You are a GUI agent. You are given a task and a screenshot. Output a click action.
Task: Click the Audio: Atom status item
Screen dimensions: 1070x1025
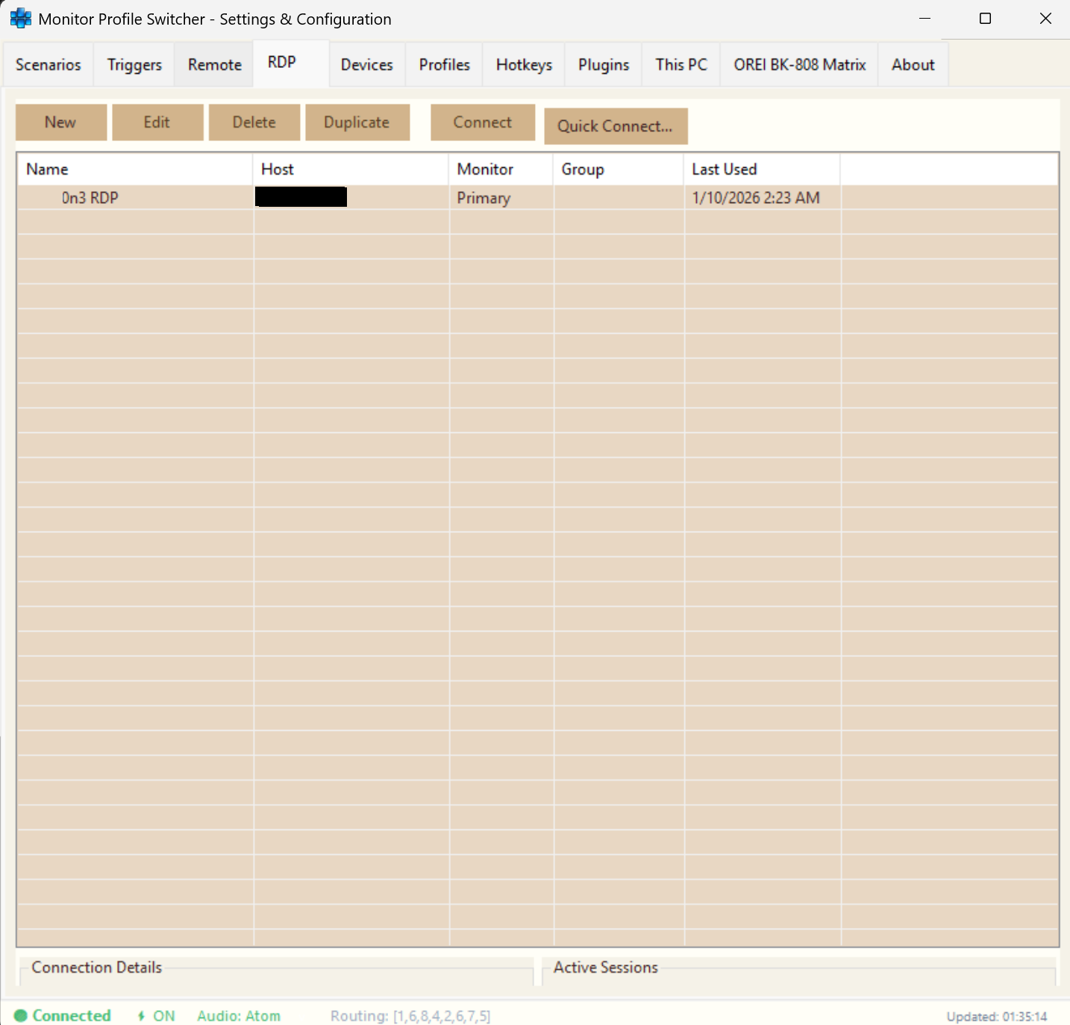tap(239, 1015)
